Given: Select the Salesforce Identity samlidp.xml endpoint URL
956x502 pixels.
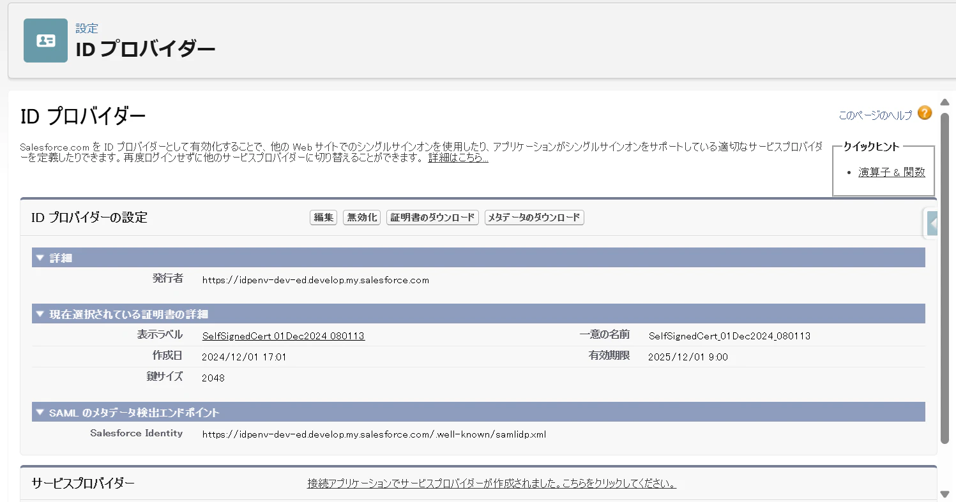Looking at the screenshot, I should pyautogui.click(x=374, y=434).
